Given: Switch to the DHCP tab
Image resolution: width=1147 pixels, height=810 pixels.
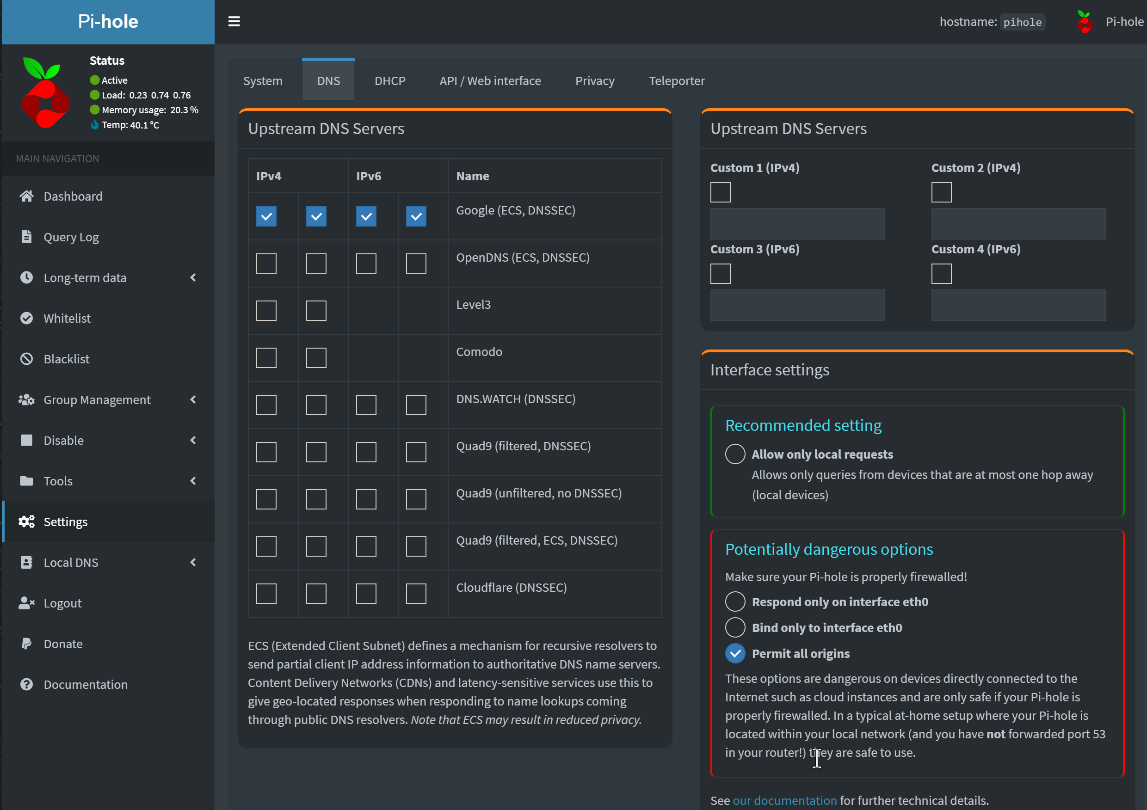Looking at the screenshot, I should (390, 81).
